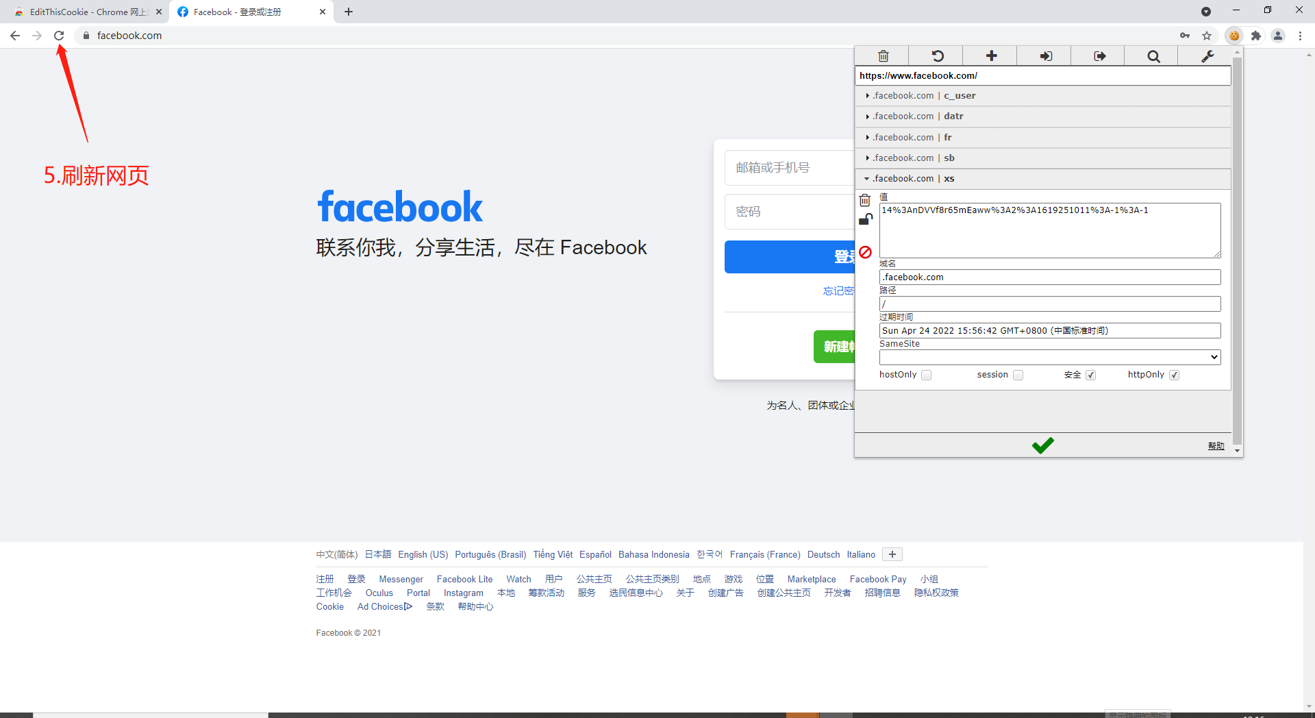Screen dimensions: 1315x718
Task: Click the cookie 值 value textarea
Action: coord(1049,230)
